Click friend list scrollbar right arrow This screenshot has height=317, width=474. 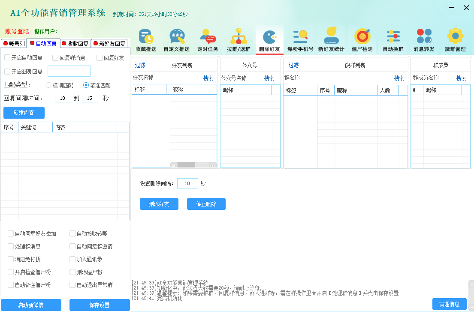click(x=213, y=165)
